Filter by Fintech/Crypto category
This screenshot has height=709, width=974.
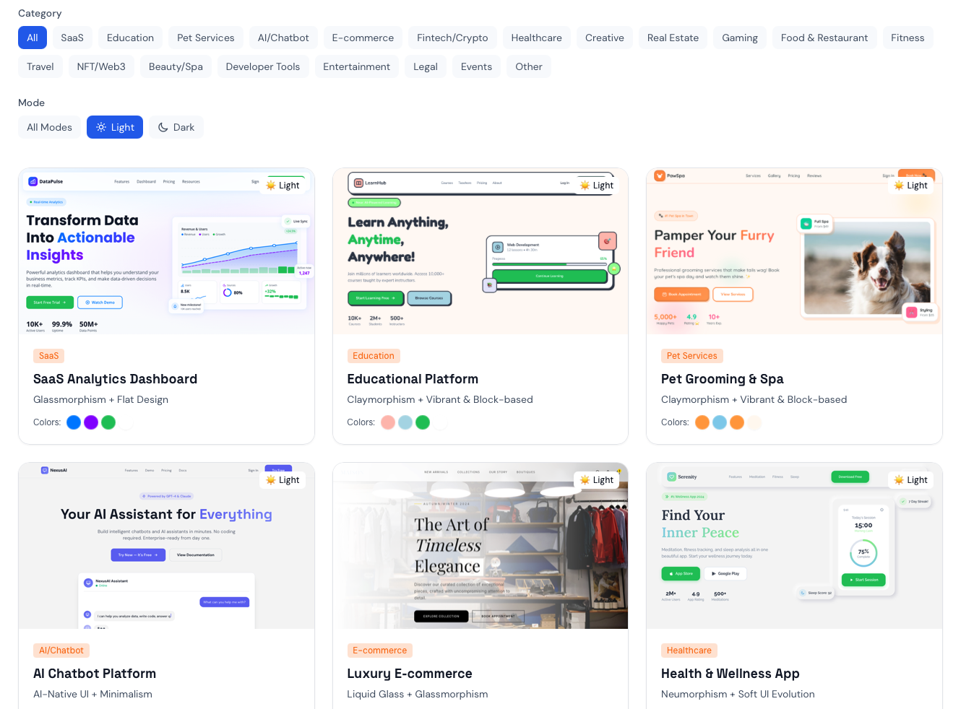pos(452,38)
